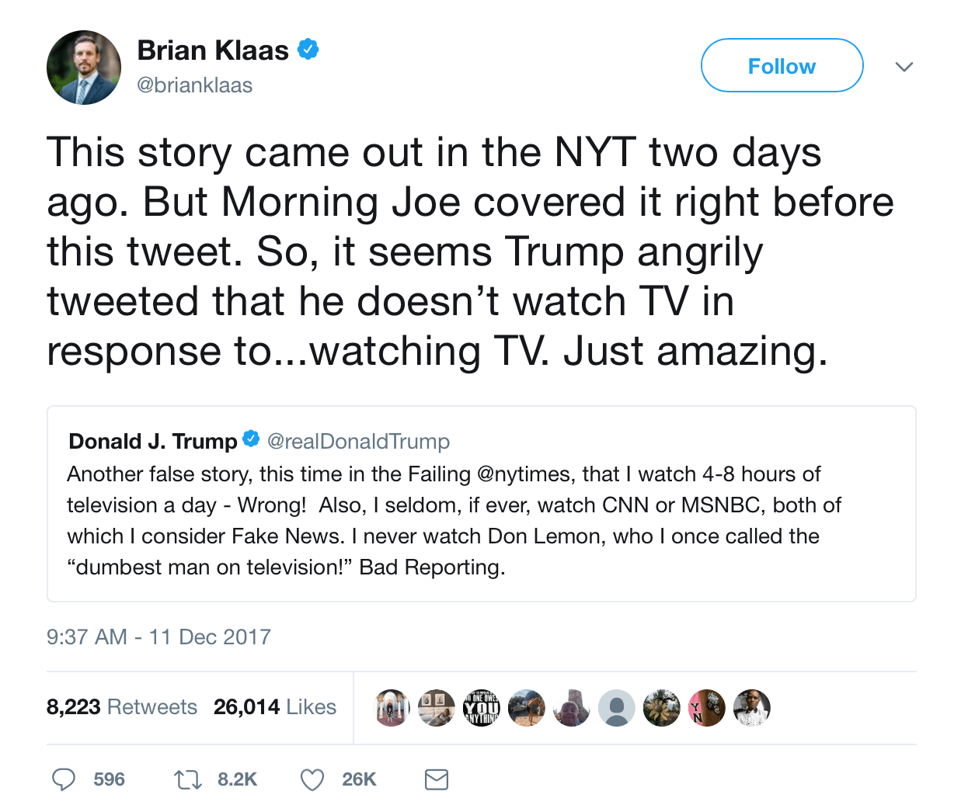
Task: Open the quoted Donald J. Trump tweet
Action: pos(481,520)
